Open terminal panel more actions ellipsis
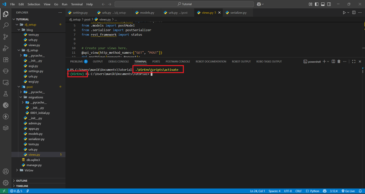This screenshot has width=365, height=194. point(345,61)
